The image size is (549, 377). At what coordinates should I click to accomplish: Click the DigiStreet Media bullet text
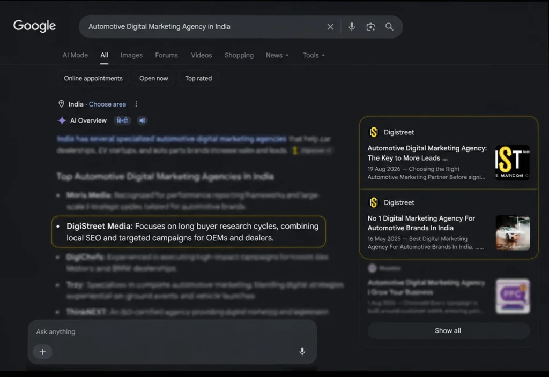[x=189, y=232]
